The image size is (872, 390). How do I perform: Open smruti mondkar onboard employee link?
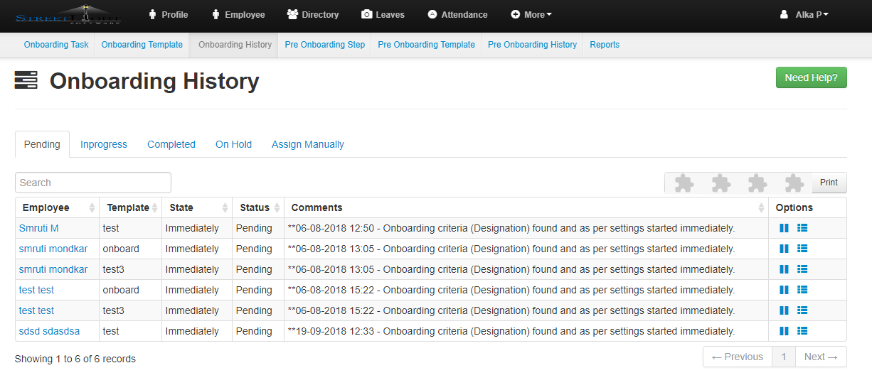[x=53, y=249]
